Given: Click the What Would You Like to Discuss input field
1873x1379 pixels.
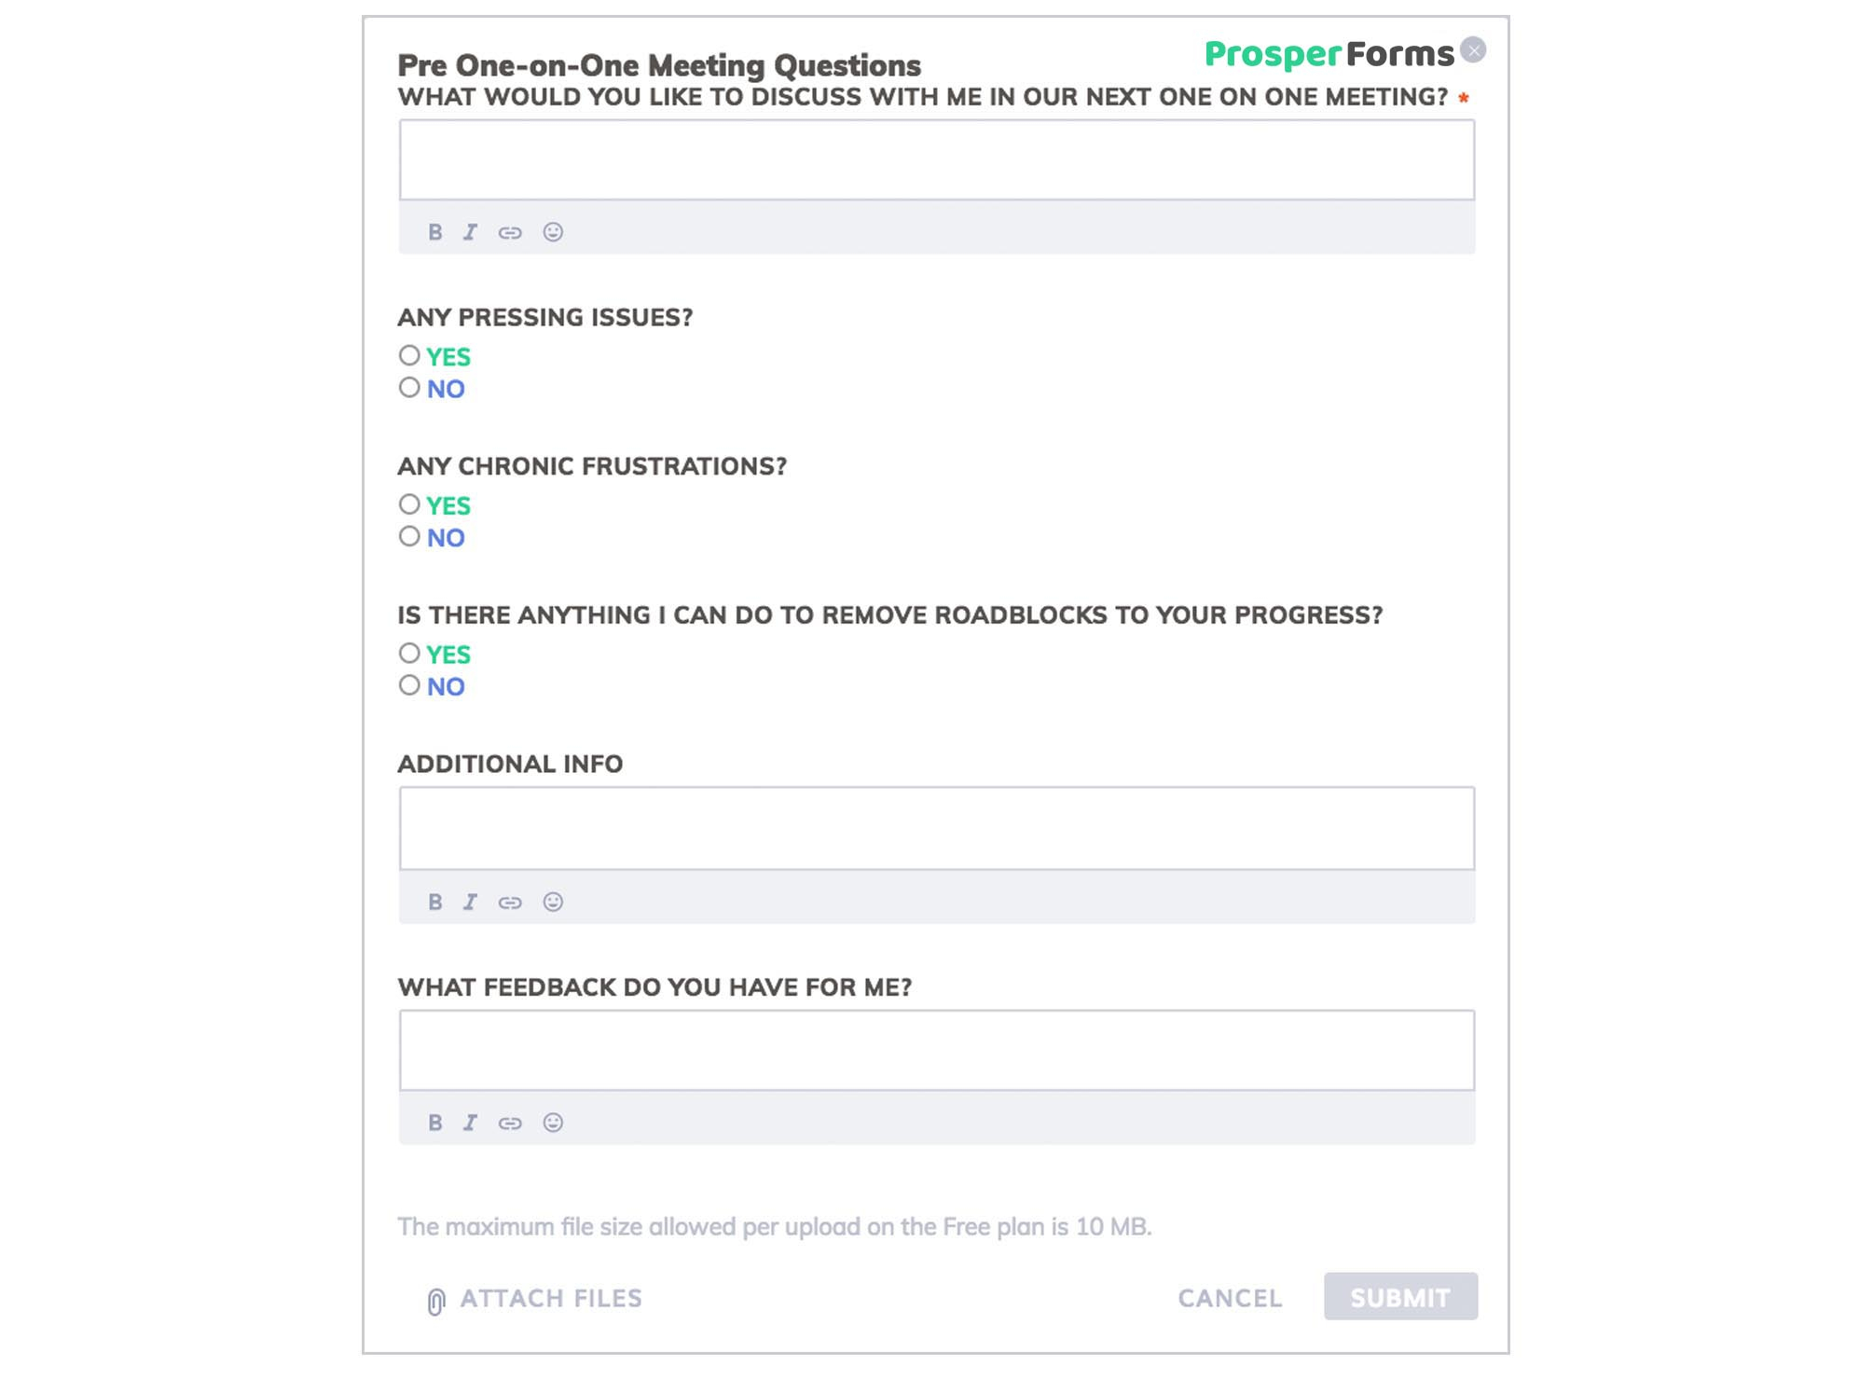Looking at the screenshot, I should point(935,159).
